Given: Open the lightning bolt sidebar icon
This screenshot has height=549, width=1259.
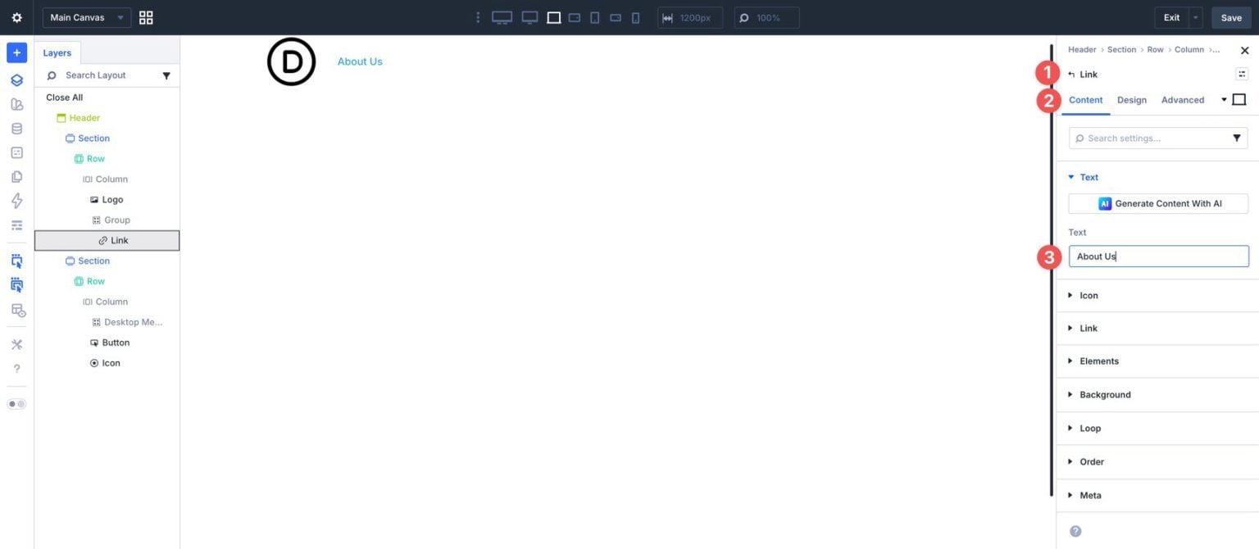Looking at the screenshot, I should 16,201.
